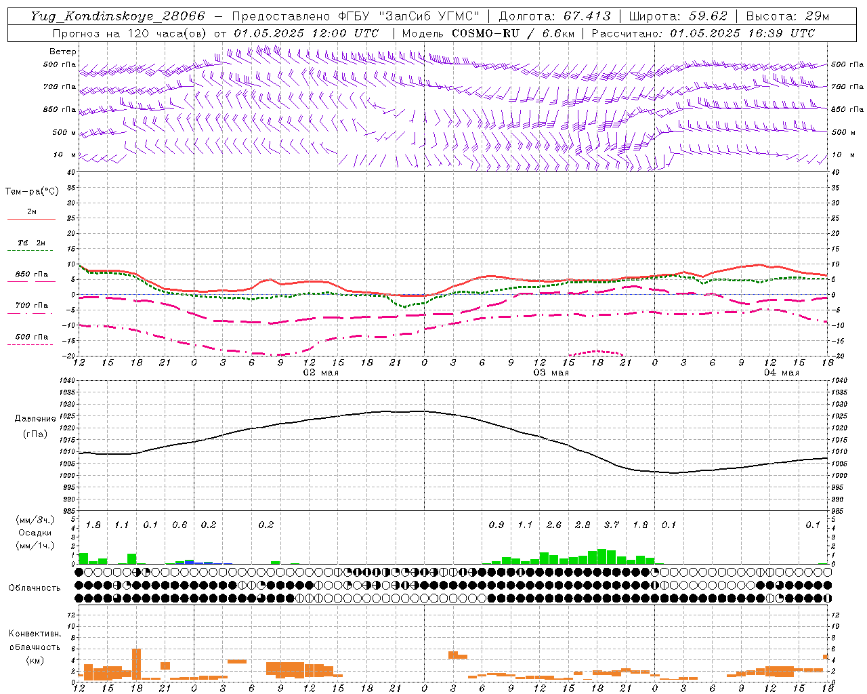Screen dimensions: 867x694
Task: Click the Тем-ра(°C) temperature panel label
Action: click(32, 192)
